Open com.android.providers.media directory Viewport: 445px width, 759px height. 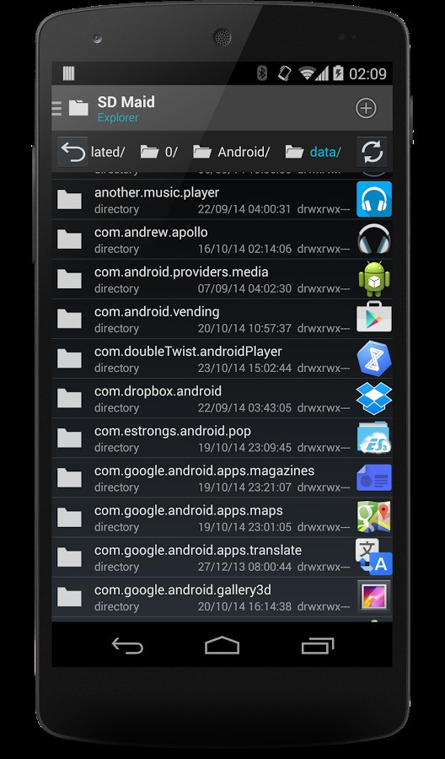(x=222, y=279)
